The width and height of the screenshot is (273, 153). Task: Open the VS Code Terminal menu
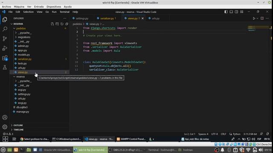click(x=64, y=12)
